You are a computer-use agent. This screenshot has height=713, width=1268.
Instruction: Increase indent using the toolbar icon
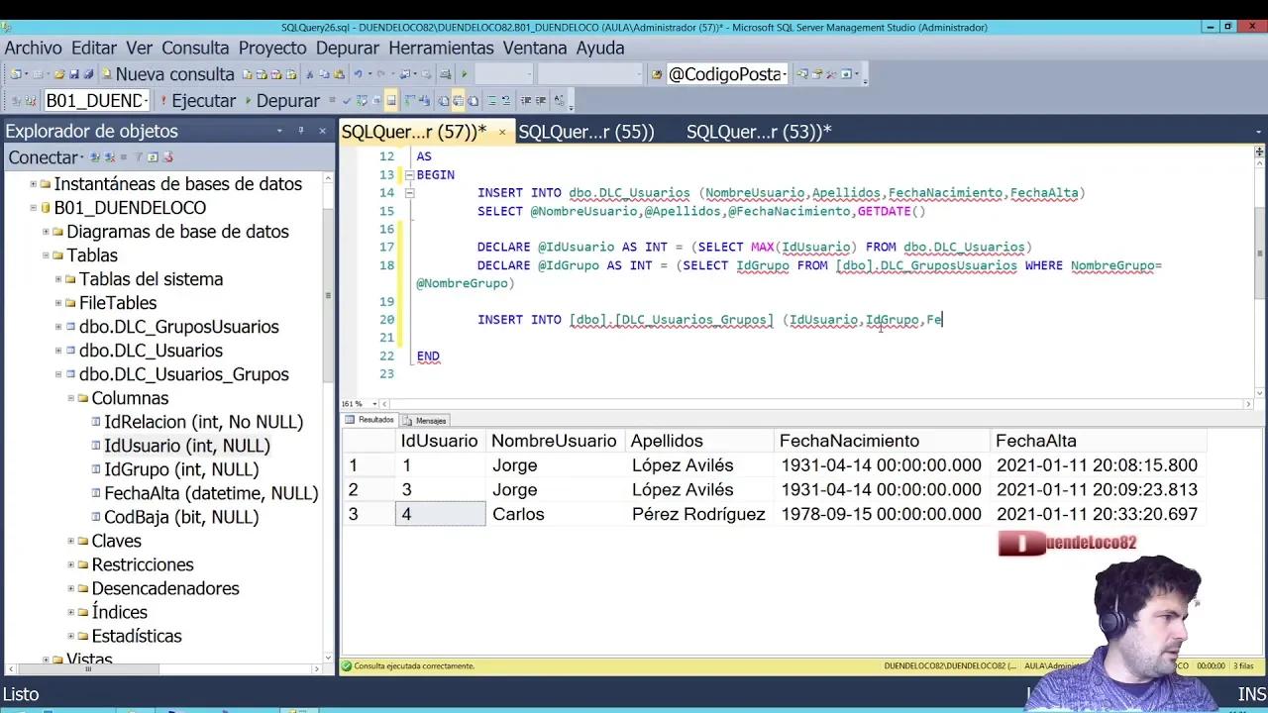pyautogui.click(x=540, y=99)
